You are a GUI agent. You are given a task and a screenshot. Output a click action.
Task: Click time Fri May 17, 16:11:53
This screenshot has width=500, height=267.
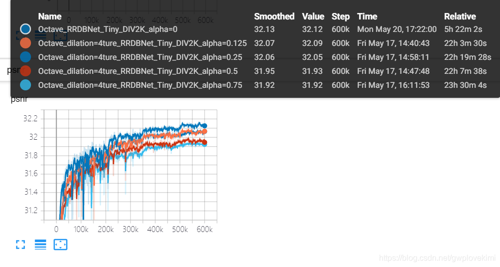pos(393,85)
